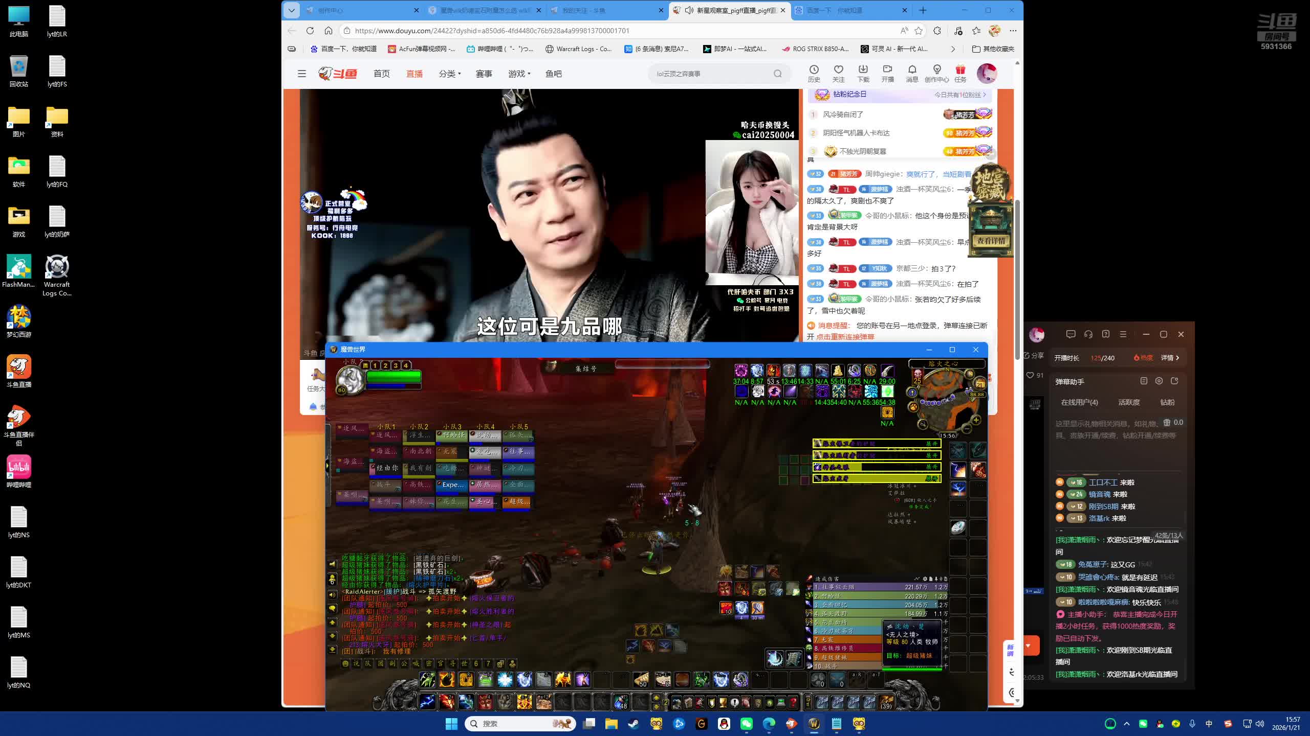Click 点击重新连接弹幕 link
1310x736 pixels.
[x=845, y=337]
